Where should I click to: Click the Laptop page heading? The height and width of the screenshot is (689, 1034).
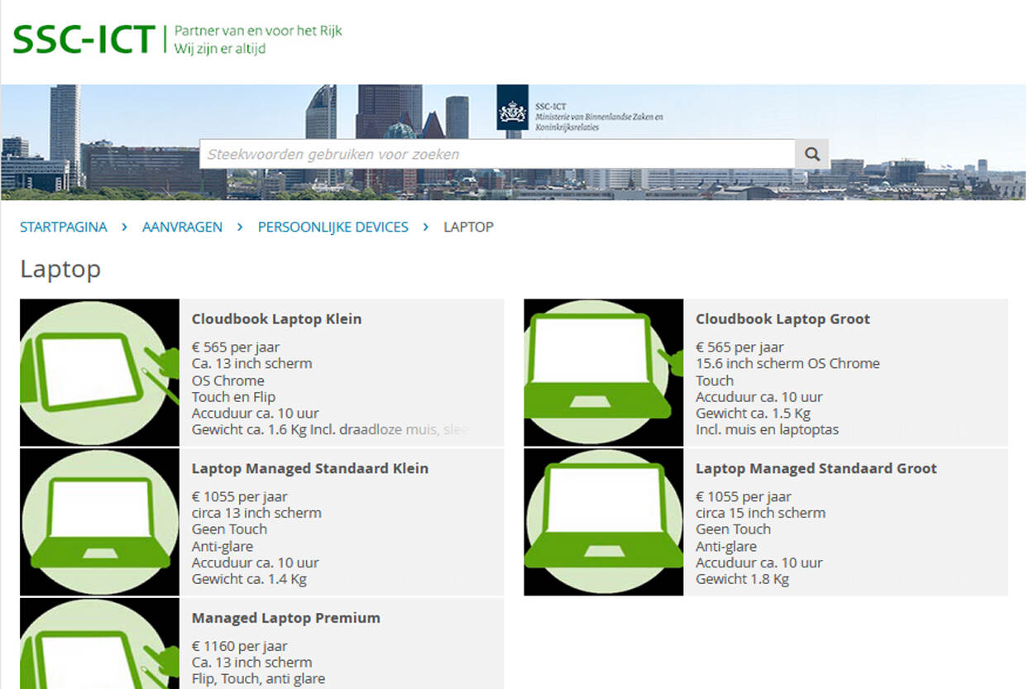point(60,270)
